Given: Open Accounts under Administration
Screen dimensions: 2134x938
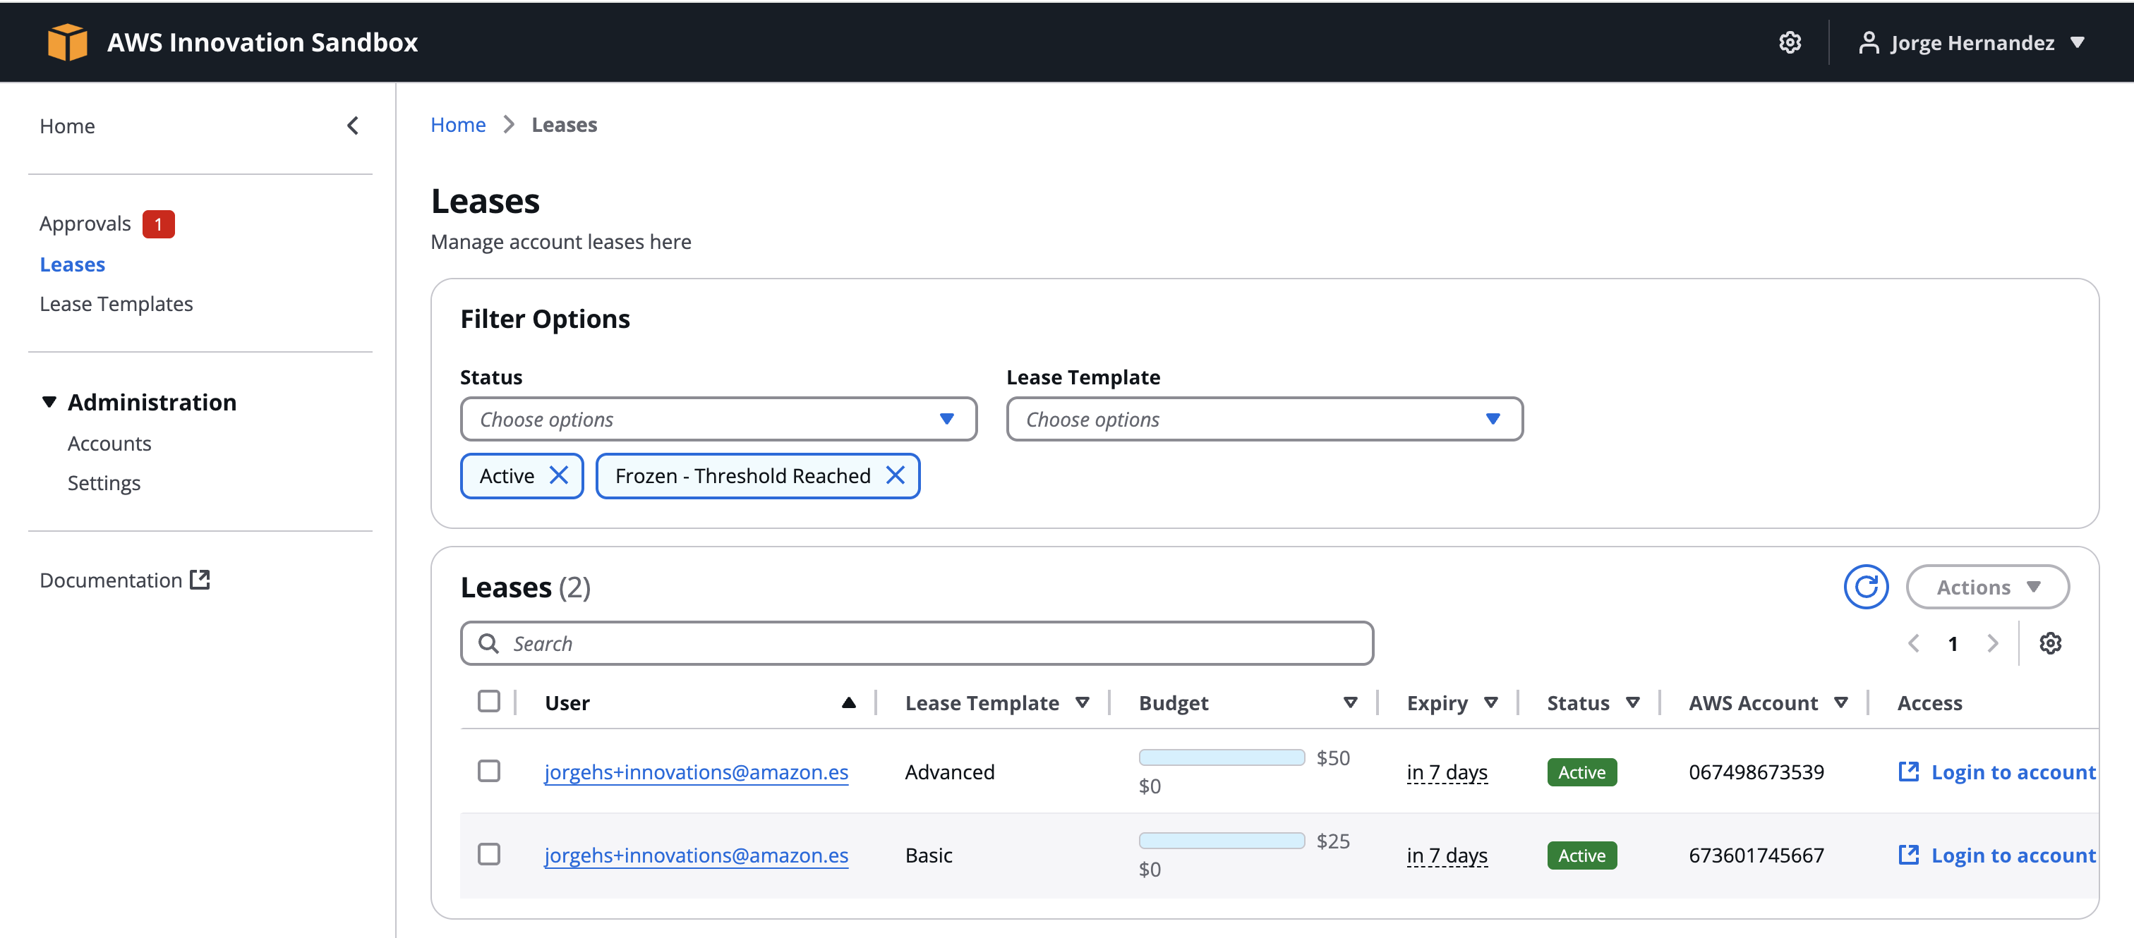Looking at the screenshot, I should click(x=109, y=443).
